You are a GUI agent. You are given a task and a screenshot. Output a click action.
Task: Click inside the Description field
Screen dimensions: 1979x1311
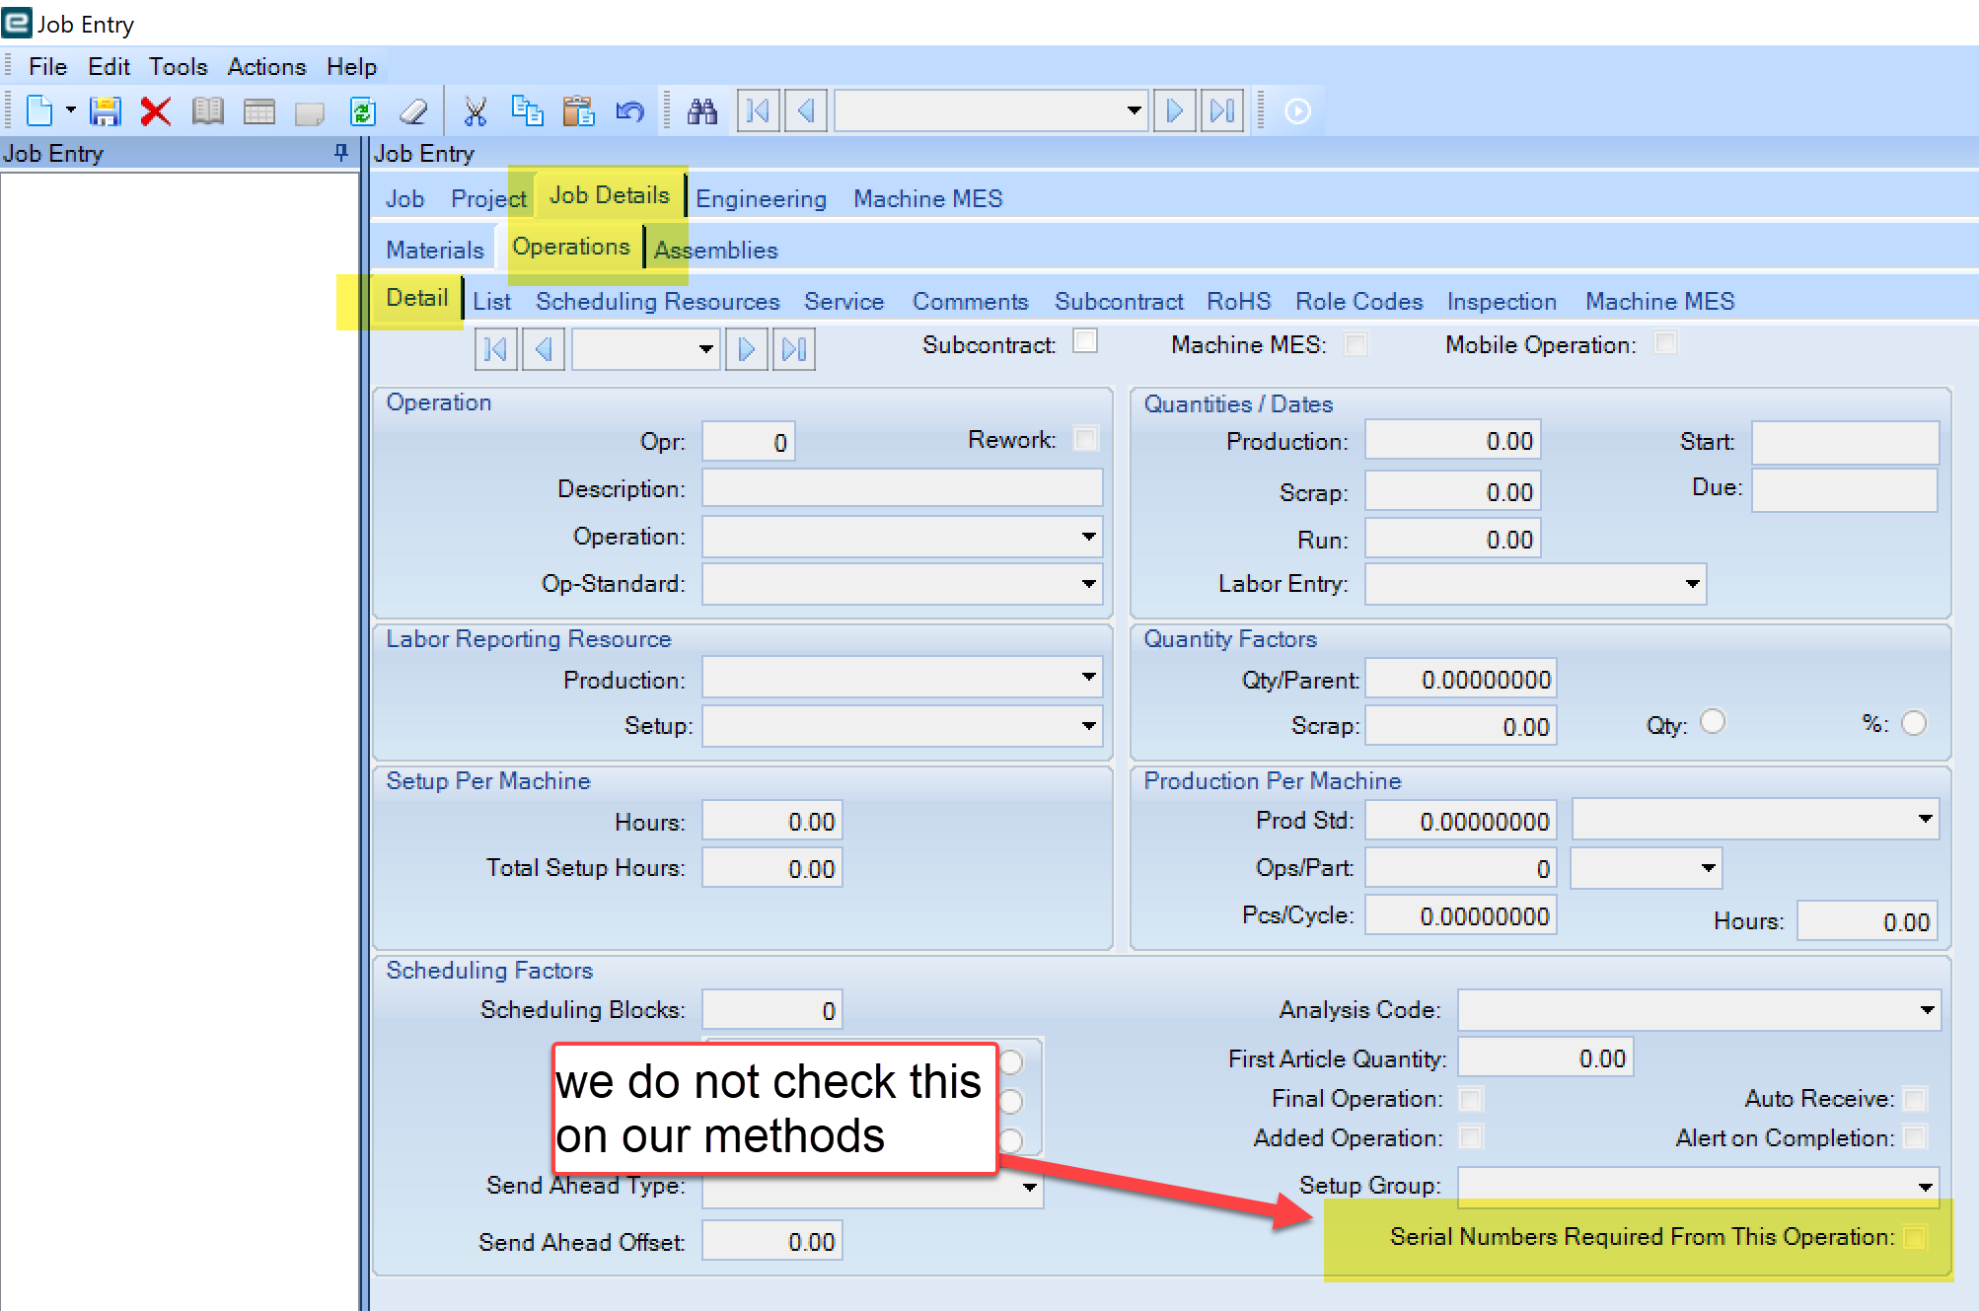click(900, 487)
